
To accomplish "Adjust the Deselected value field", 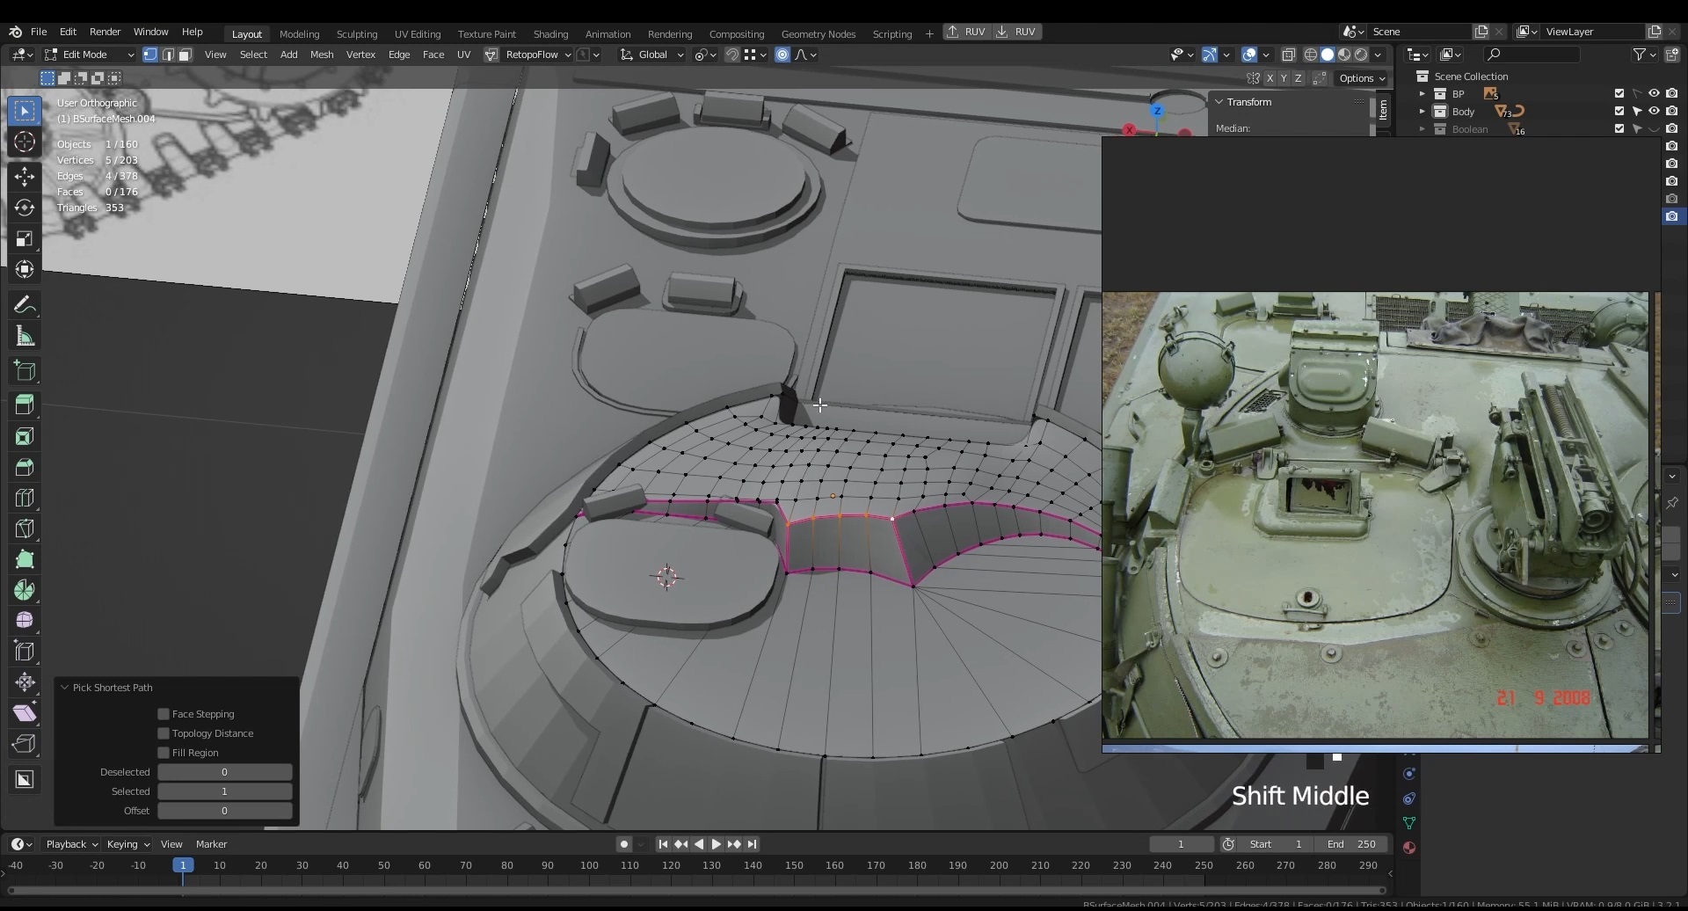I will pos(224,772).
